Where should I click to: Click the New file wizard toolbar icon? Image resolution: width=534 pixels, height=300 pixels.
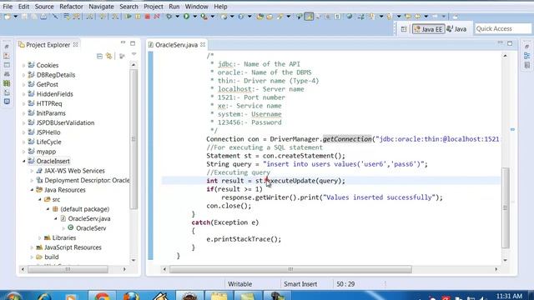[x=8, y=17]
